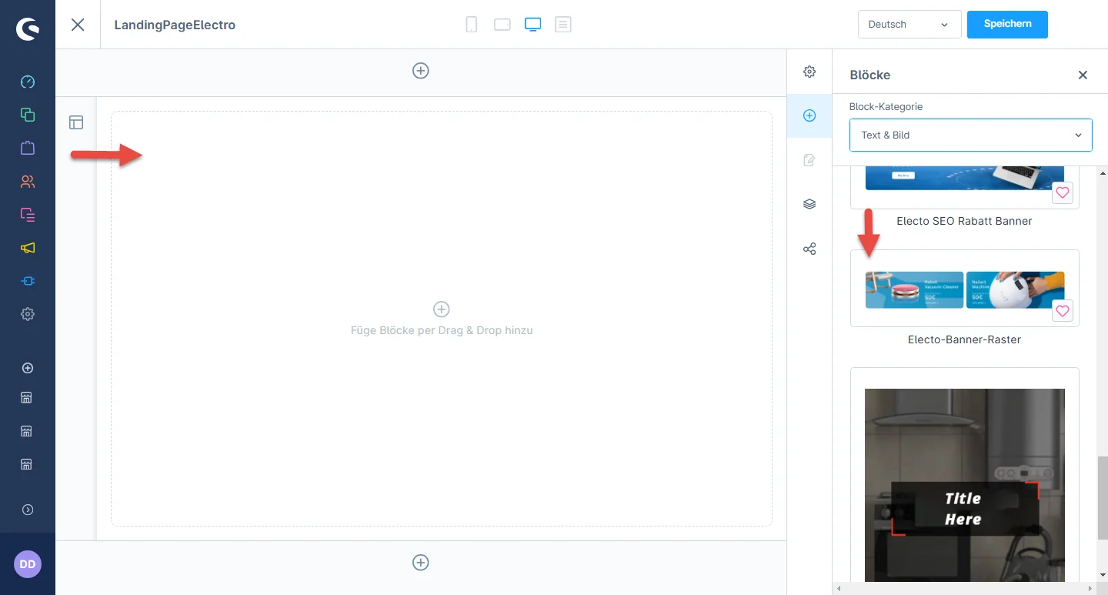Expand the Block-Kategorie dropdown
Screen dimensions: 1108x595
pos(970,135)
